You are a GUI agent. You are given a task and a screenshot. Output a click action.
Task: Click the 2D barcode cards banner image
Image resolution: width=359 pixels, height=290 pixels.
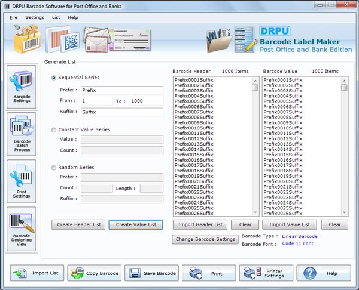pos(62,39)
